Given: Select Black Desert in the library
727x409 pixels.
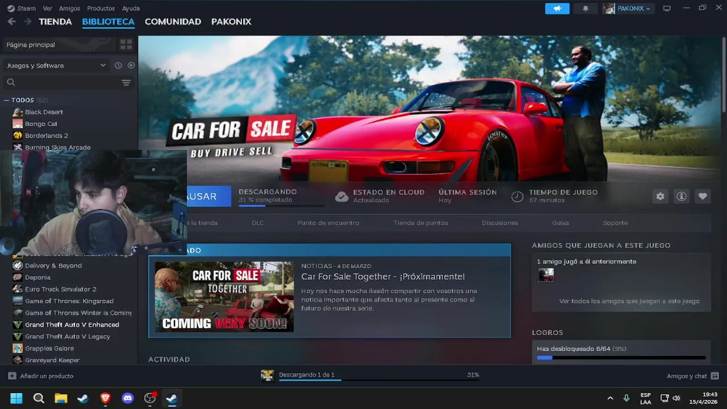Looking at the screenshot, I should tap(44, 112).
